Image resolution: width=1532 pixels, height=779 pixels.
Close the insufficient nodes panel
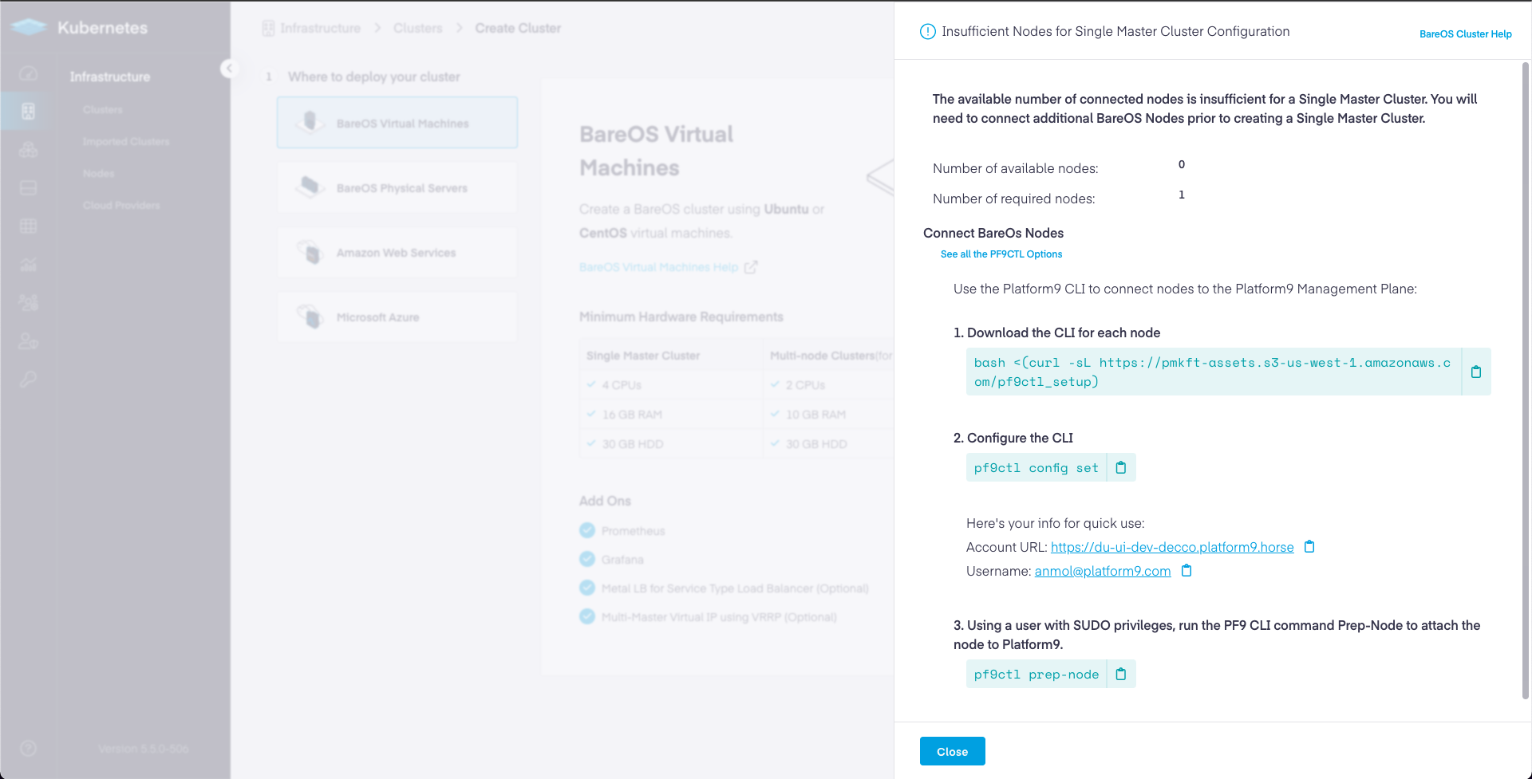pos(952,751)
